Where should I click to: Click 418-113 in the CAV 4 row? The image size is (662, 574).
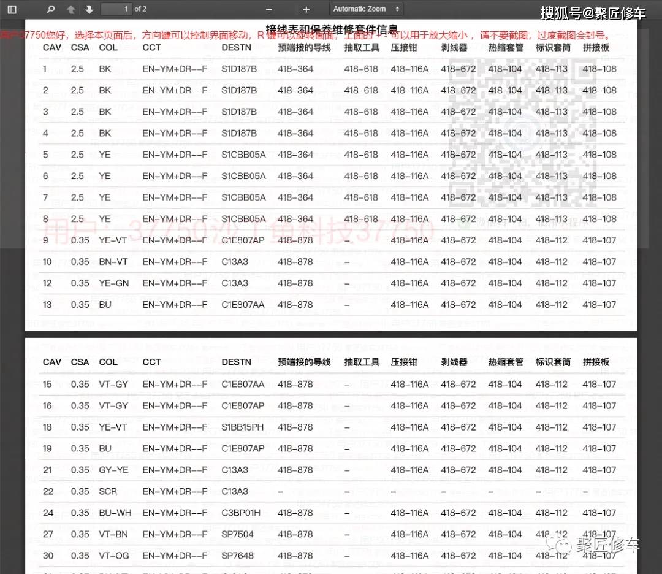click(552, 133)
